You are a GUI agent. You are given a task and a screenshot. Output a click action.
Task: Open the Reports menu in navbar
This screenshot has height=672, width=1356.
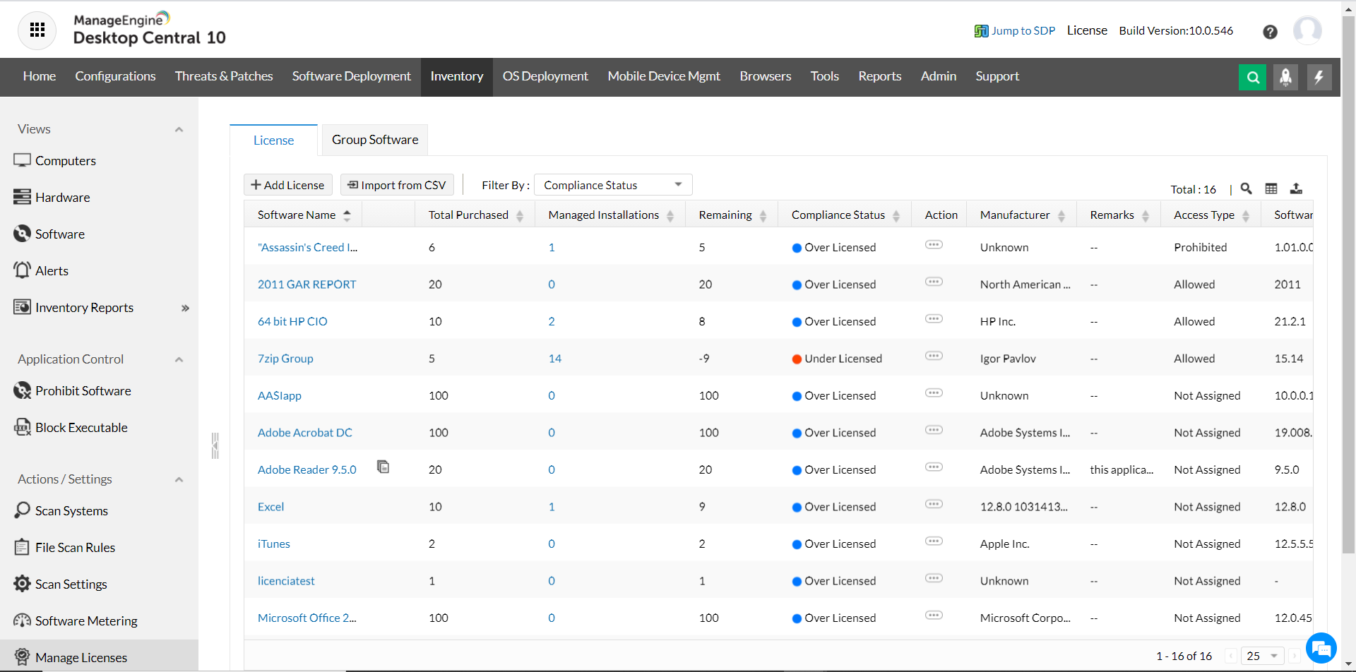point(879,76)
